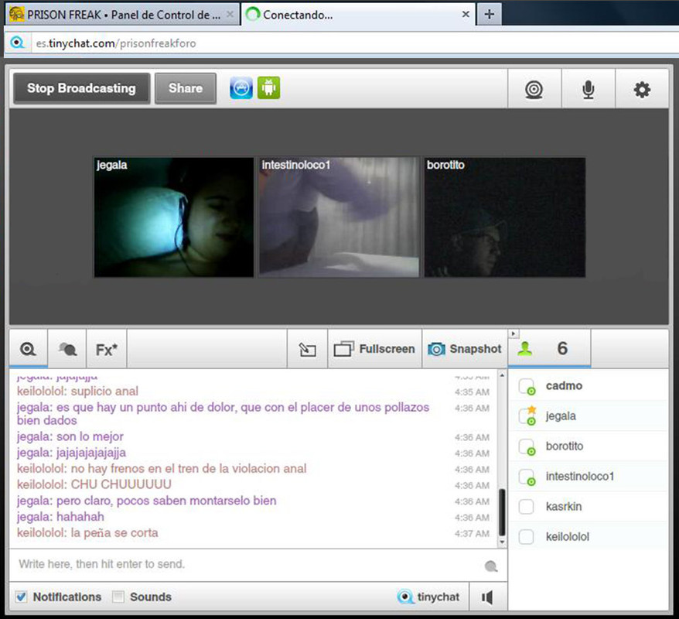Click the pop-out window icon
679x619 pixels.
(x=307, y=349)
